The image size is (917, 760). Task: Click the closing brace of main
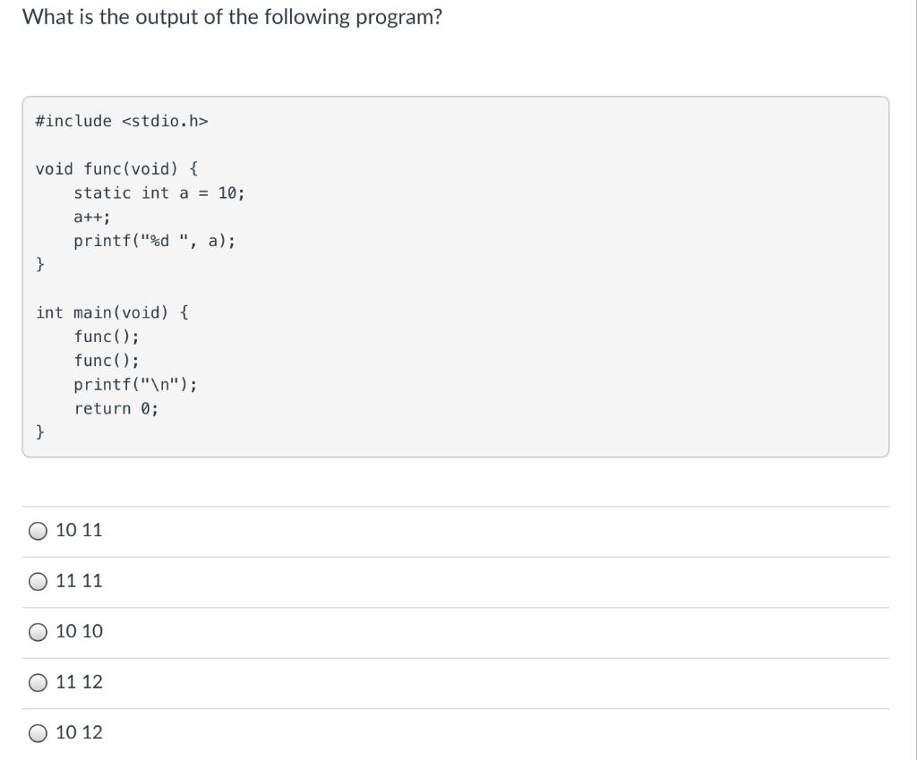(39, 432)
